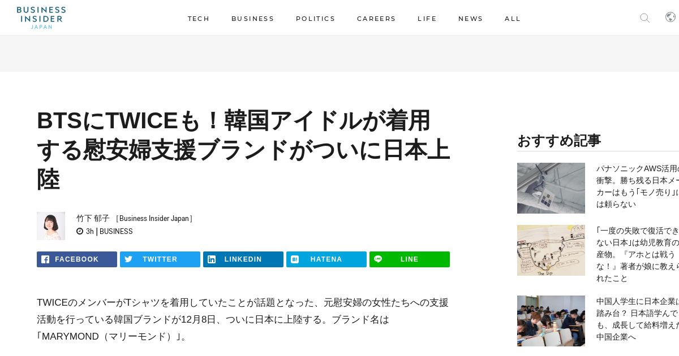This screenshot has height=356, width=679.
Task: Click the BUSINESS category tag under author
Action: point(116,231)
